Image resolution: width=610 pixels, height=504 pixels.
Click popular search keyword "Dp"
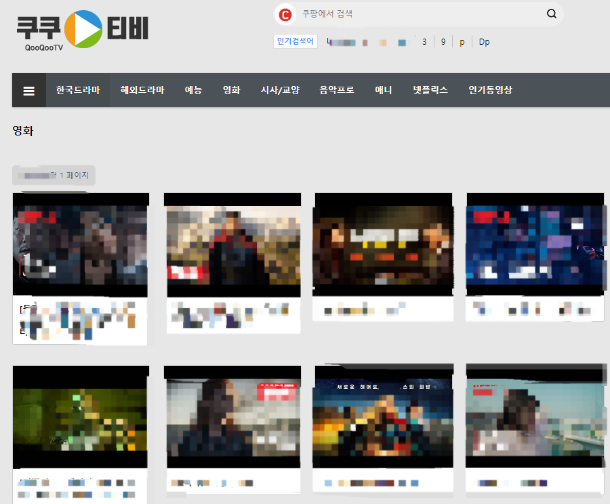[x=484, y=41]
